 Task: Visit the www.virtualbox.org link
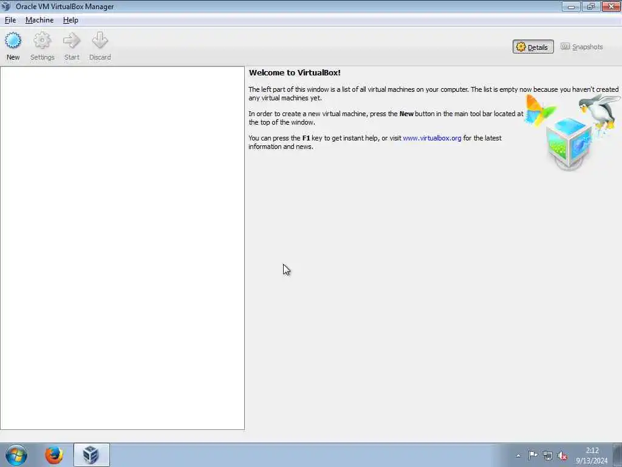coord(432,138)
